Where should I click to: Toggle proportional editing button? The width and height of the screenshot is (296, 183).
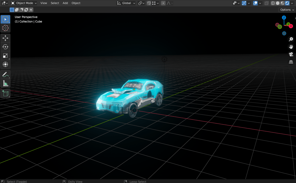tap(163, 3)
